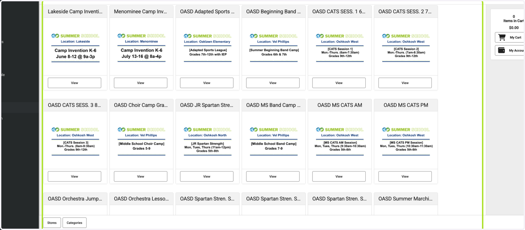Screen dimensions: 525x230
Task: Click the 'Lakeside Camp Inventi...' card title
Action: point(75,12)
